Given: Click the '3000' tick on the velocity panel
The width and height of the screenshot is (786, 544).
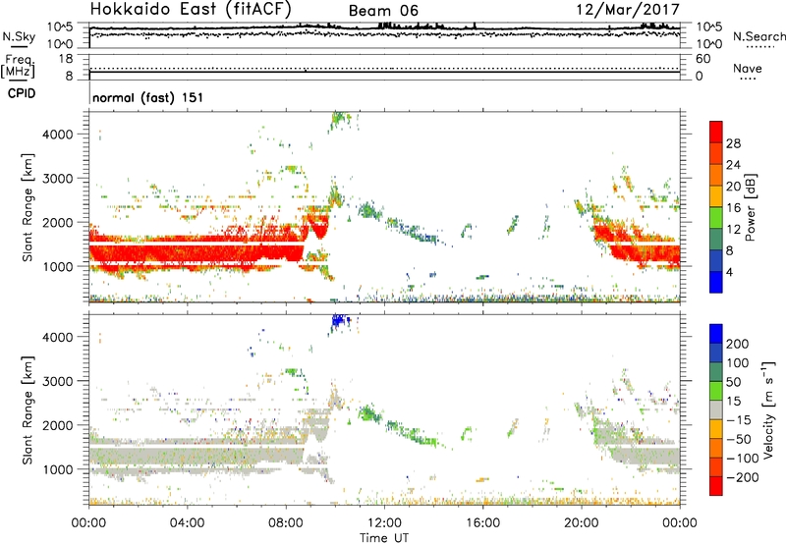Looking at the screenshot, I should point(58,381).
